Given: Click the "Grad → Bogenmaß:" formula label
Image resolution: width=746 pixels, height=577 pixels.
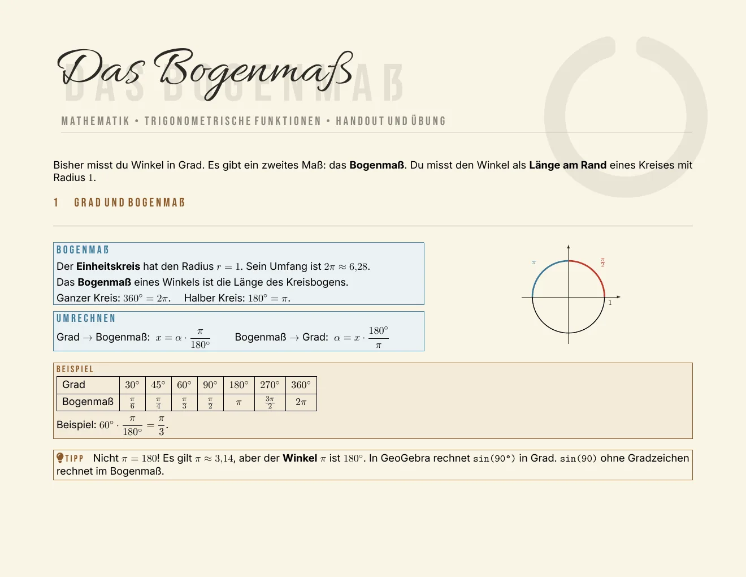Looking at the screenshot, I should point(103,337).
